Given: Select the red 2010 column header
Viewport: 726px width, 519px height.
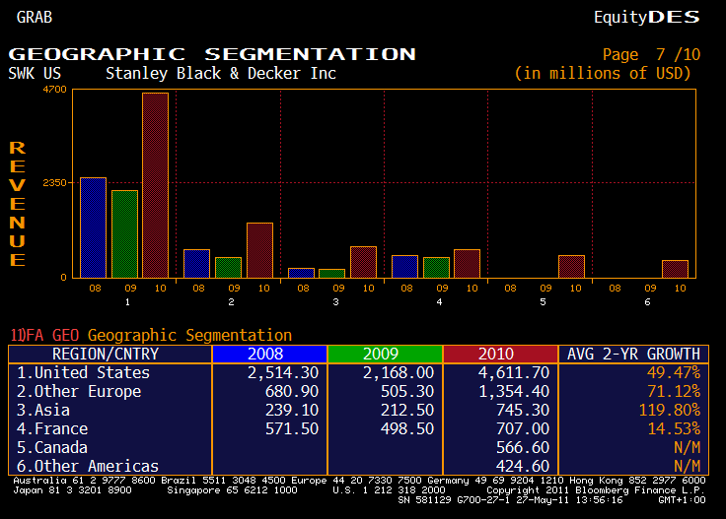Looking at the screenshot, I should (500, 355).
